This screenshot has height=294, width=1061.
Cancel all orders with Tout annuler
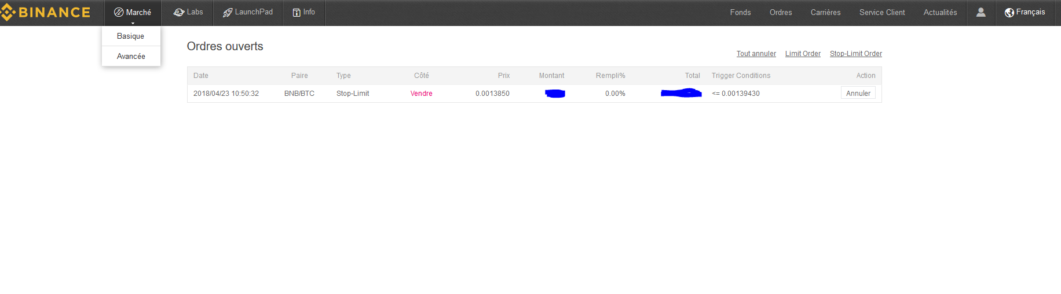tap(756, 54)
